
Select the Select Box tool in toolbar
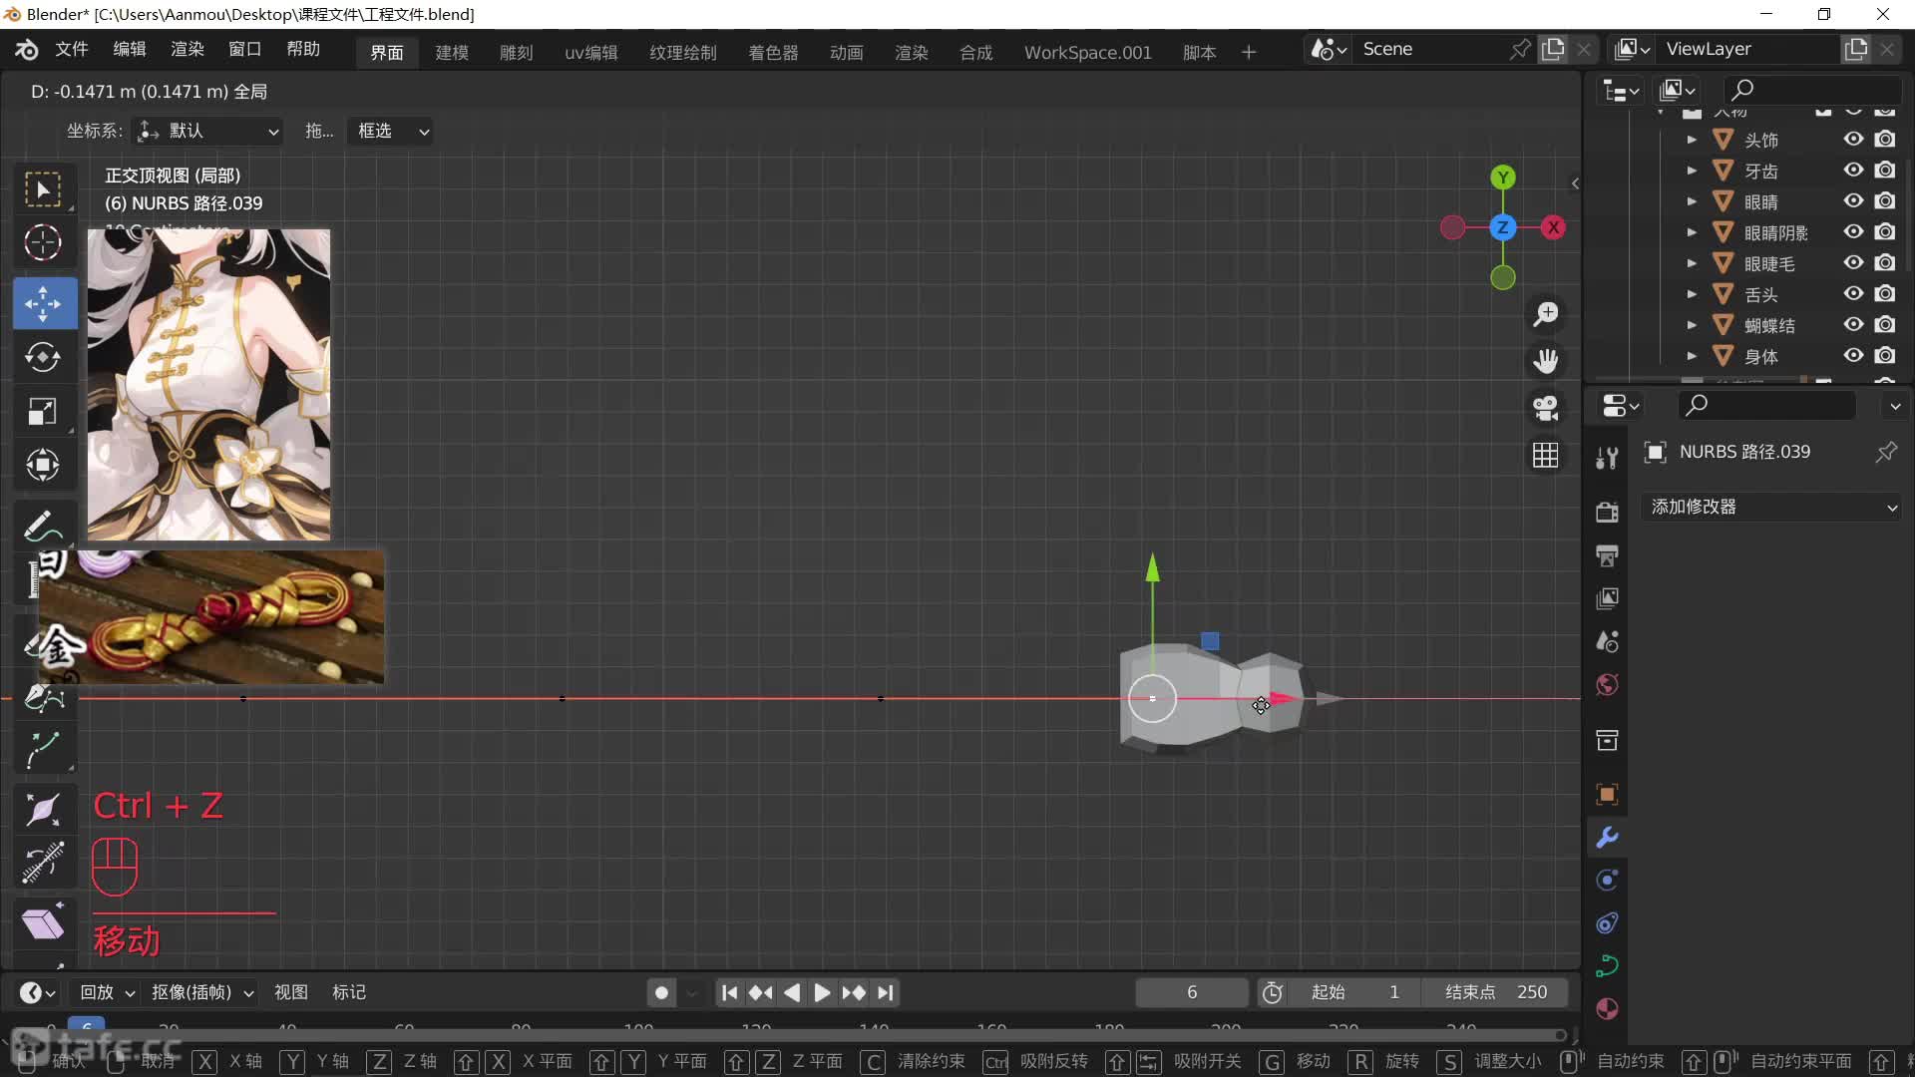[43, 189]
